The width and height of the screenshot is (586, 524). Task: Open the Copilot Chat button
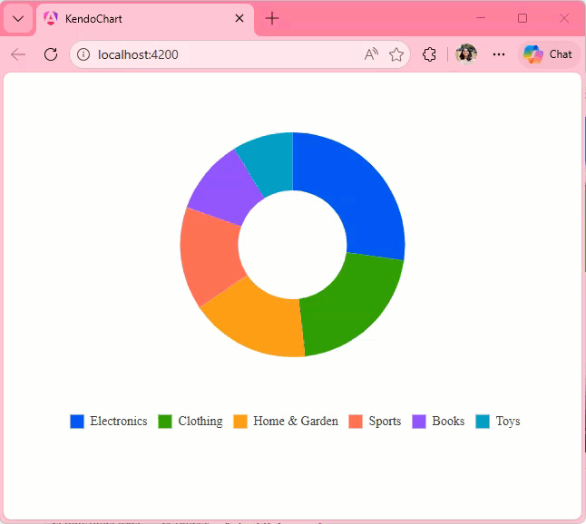click(x=549, y=54)
